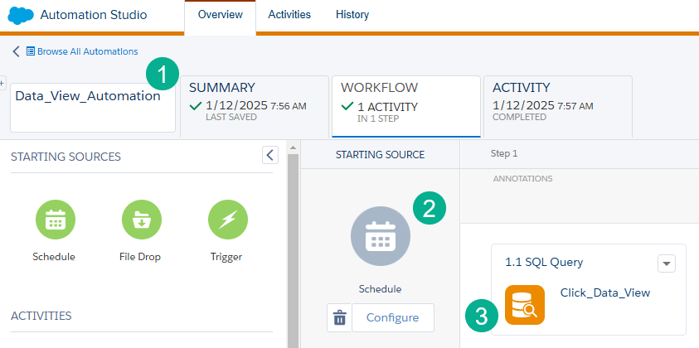Open the Workflow summary card
Screen dimensions: 699x348
(x=405, y=105)
